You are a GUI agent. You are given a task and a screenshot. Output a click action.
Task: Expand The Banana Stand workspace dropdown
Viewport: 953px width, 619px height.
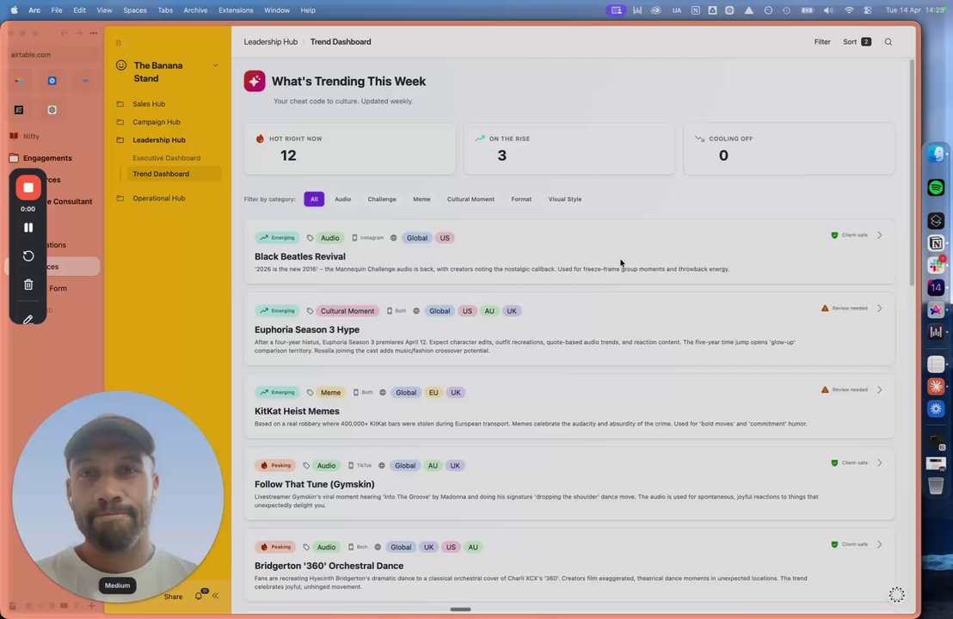[x=215, y=65]
